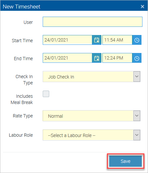Click the Save button
Screen dimensions: 148x173
tap(126, 161)
